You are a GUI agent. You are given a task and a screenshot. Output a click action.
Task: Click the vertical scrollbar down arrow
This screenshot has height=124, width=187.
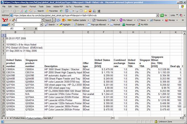184,115
